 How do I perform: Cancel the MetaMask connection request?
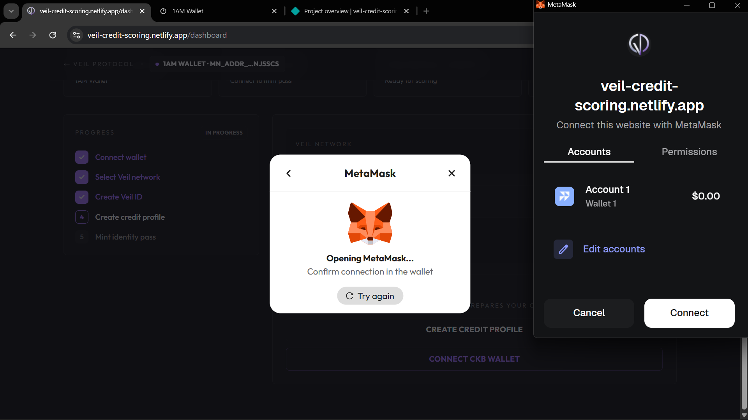[x=589, y=313]
